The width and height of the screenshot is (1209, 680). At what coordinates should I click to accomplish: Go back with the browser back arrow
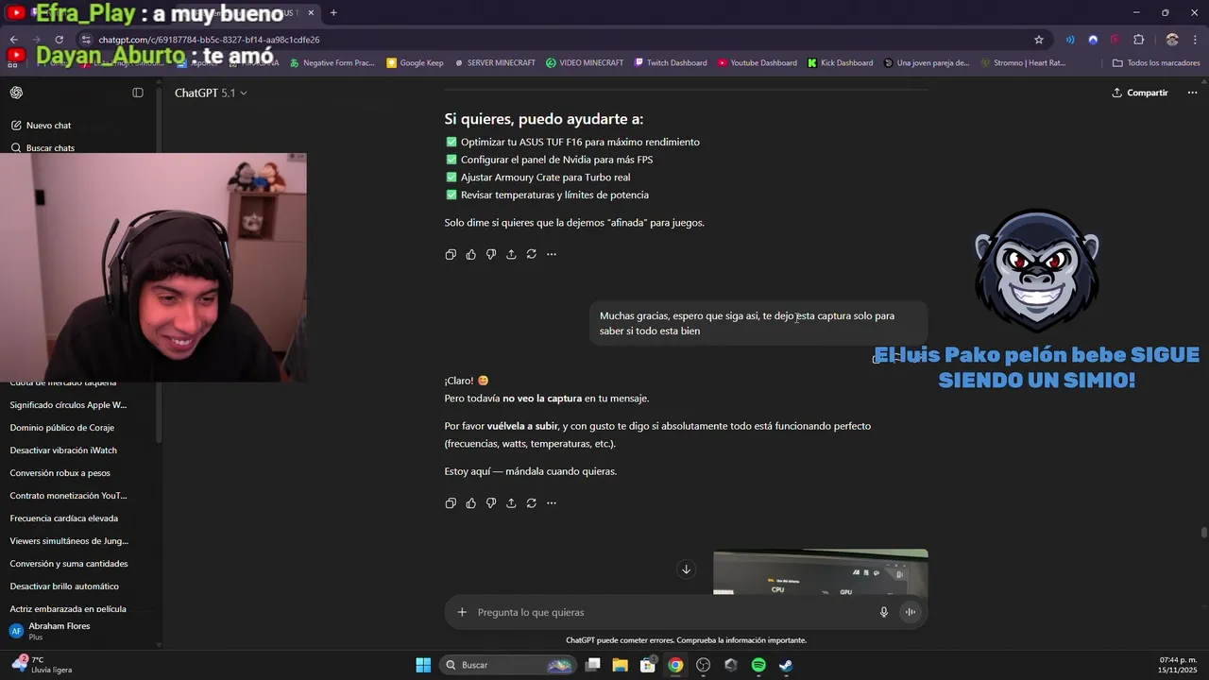click(x=14, y=40)
